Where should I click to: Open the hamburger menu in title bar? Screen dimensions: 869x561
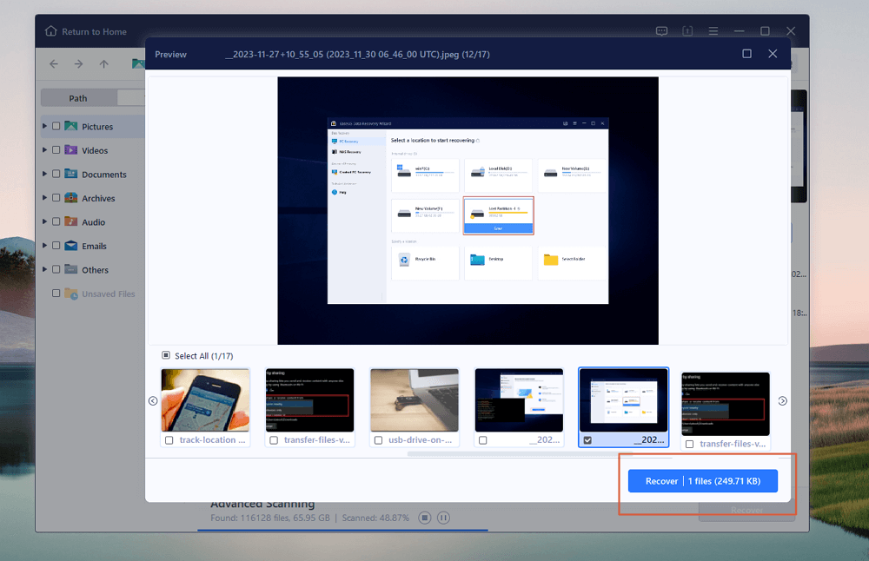click(714, 32)
